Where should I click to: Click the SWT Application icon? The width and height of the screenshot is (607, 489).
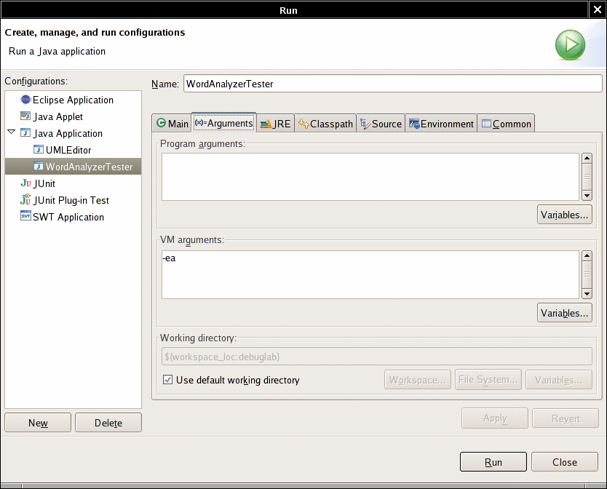(x=25, y=216)
